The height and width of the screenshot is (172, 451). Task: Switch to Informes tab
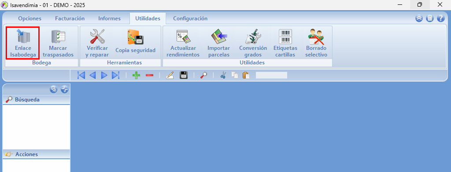pyautogui.click(x=109, y=19)
